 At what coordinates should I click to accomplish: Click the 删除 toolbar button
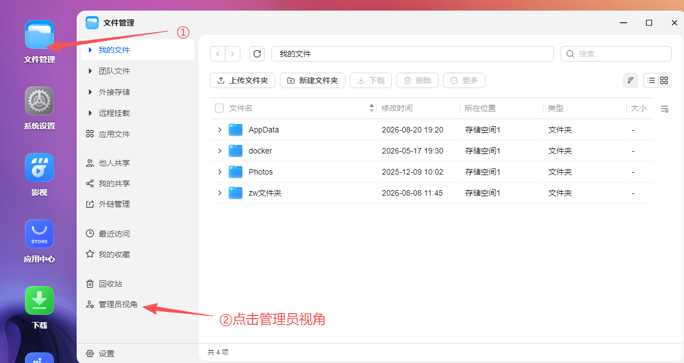418,80
